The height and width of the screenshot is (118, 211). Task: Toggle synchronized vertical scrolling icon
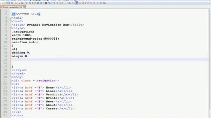tap(62, 3)
